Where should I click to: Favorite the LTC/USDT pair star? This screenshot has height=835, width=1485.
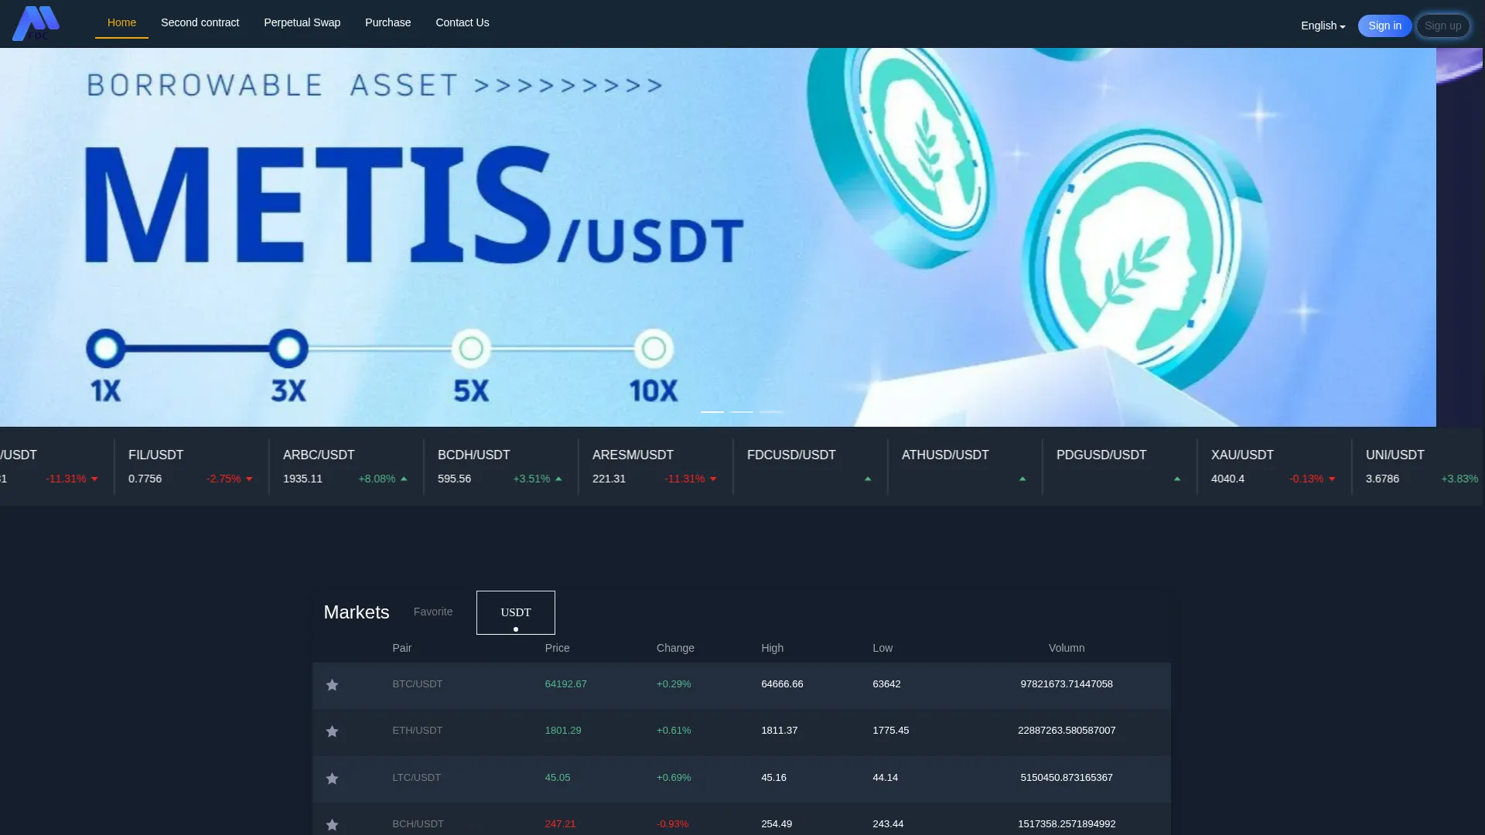[332, 779]
